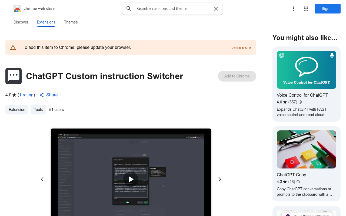Screen dimensions: 346x216
Task: Show the previous screenshot with left arrow
Action: (x=42, y=179)
